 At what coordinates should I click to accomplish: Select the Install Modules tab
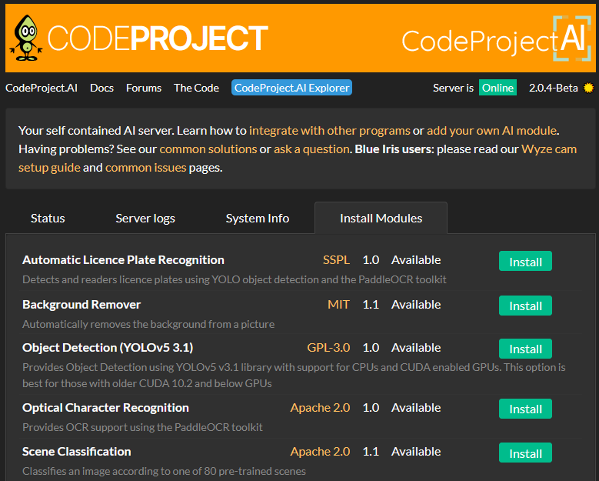[381, 219]
